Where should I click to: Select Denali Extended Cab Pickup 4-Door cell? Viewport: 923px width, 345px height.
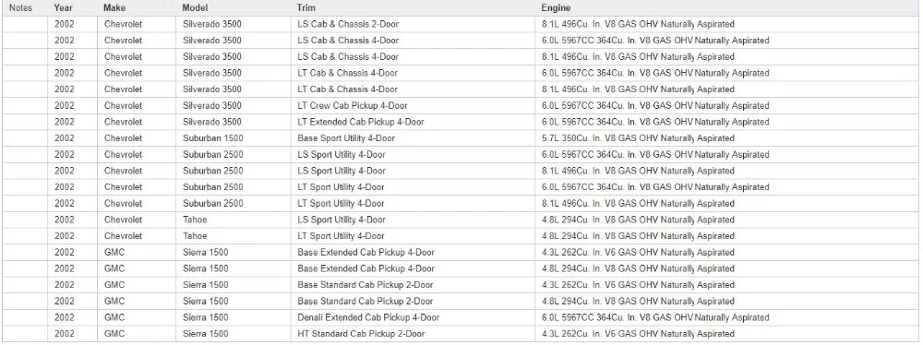point(413,317)
